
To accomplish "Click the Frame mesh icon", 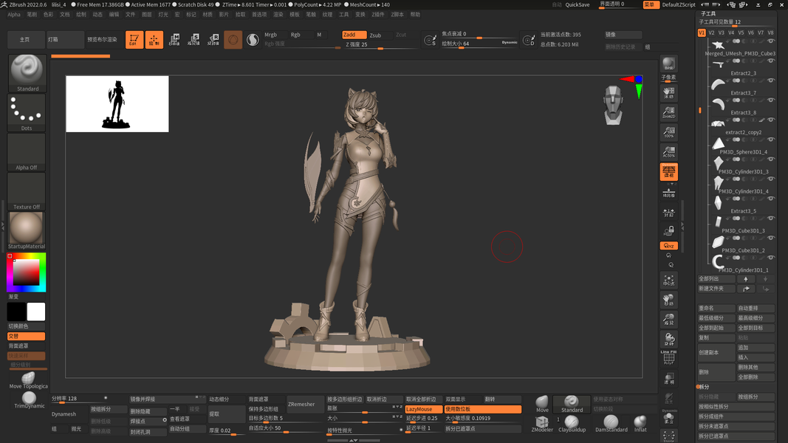I will click(x=669, y=281).
